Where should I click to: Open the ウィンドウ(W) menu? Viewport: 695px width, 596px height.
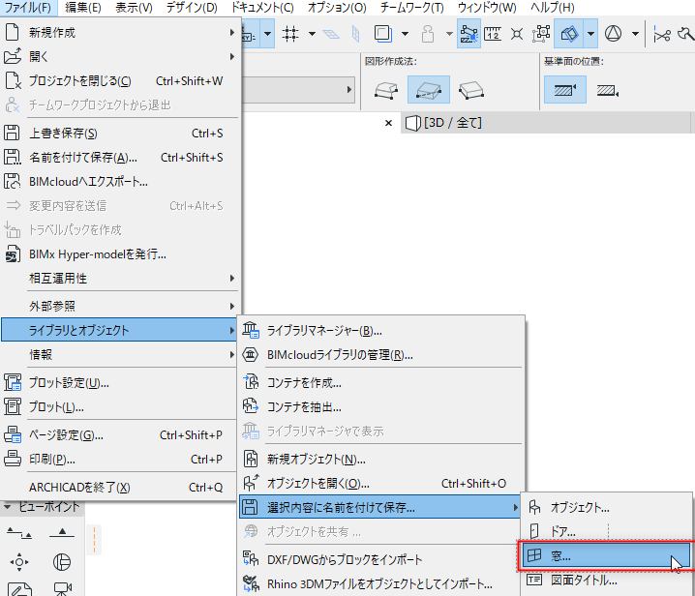487,8
